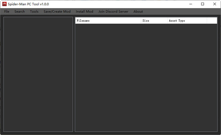This screenshot has width=221, height=135.
Task: Click the Spider-Man PC Tool app icon
Action: tap(4, 4)
